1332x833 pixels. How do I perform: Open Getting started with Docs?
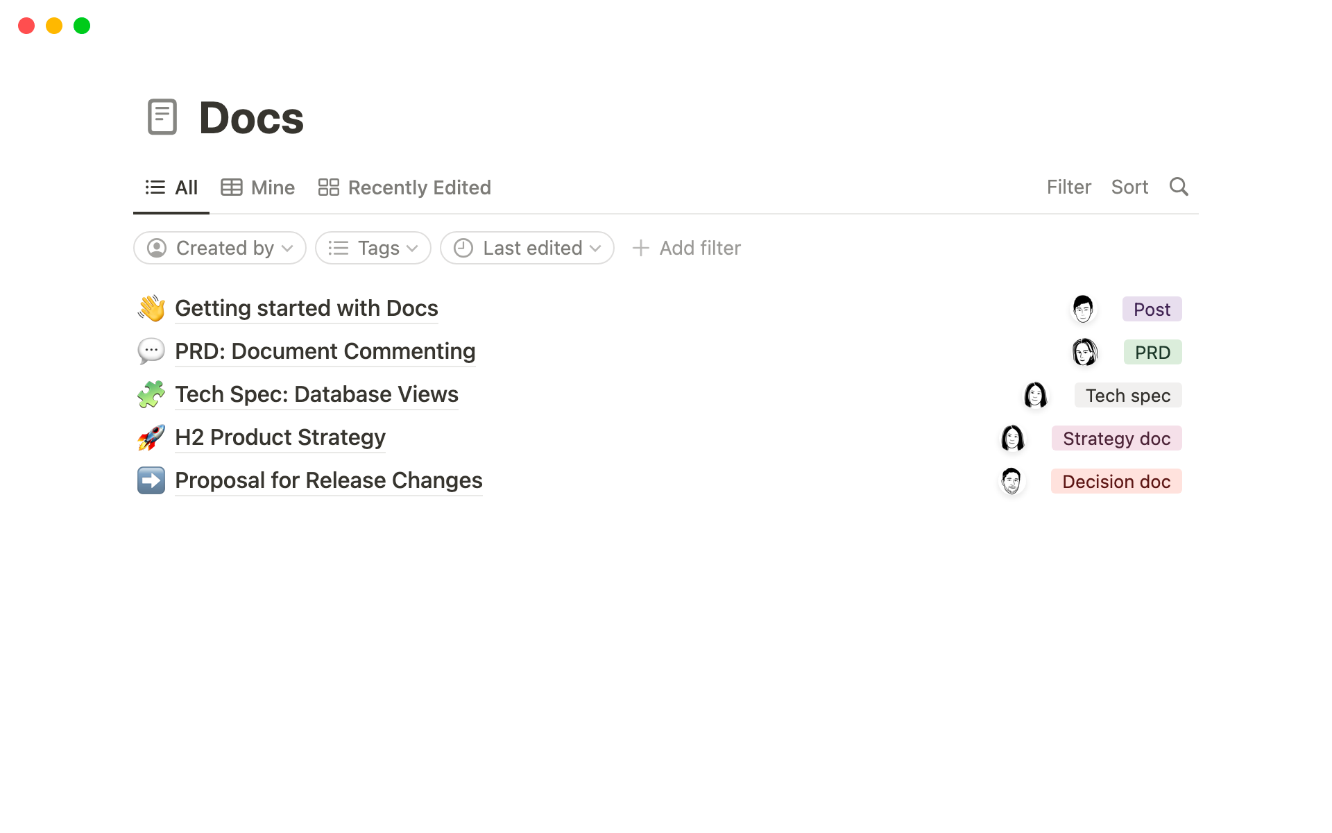[x=306, y=307]
